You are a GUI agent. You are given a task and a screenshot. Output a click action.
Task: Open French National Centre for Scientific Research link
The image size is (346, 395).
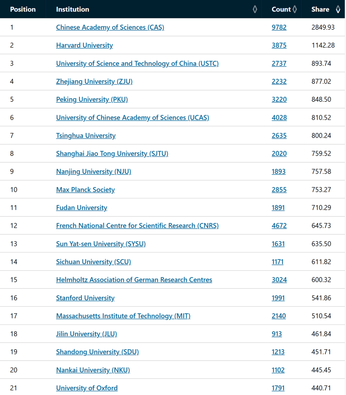coord(137,226)
